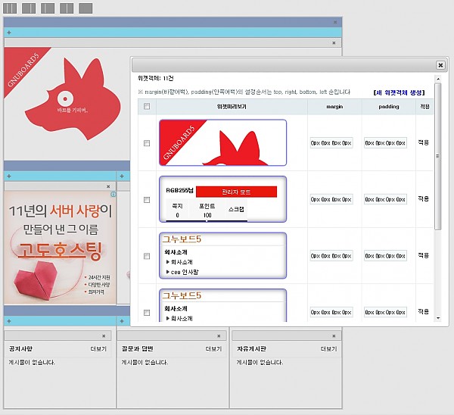Select the two-column layout with narrow left column
Image resolution: width=454 pixels, height=415 pixels.
[48, 8]
